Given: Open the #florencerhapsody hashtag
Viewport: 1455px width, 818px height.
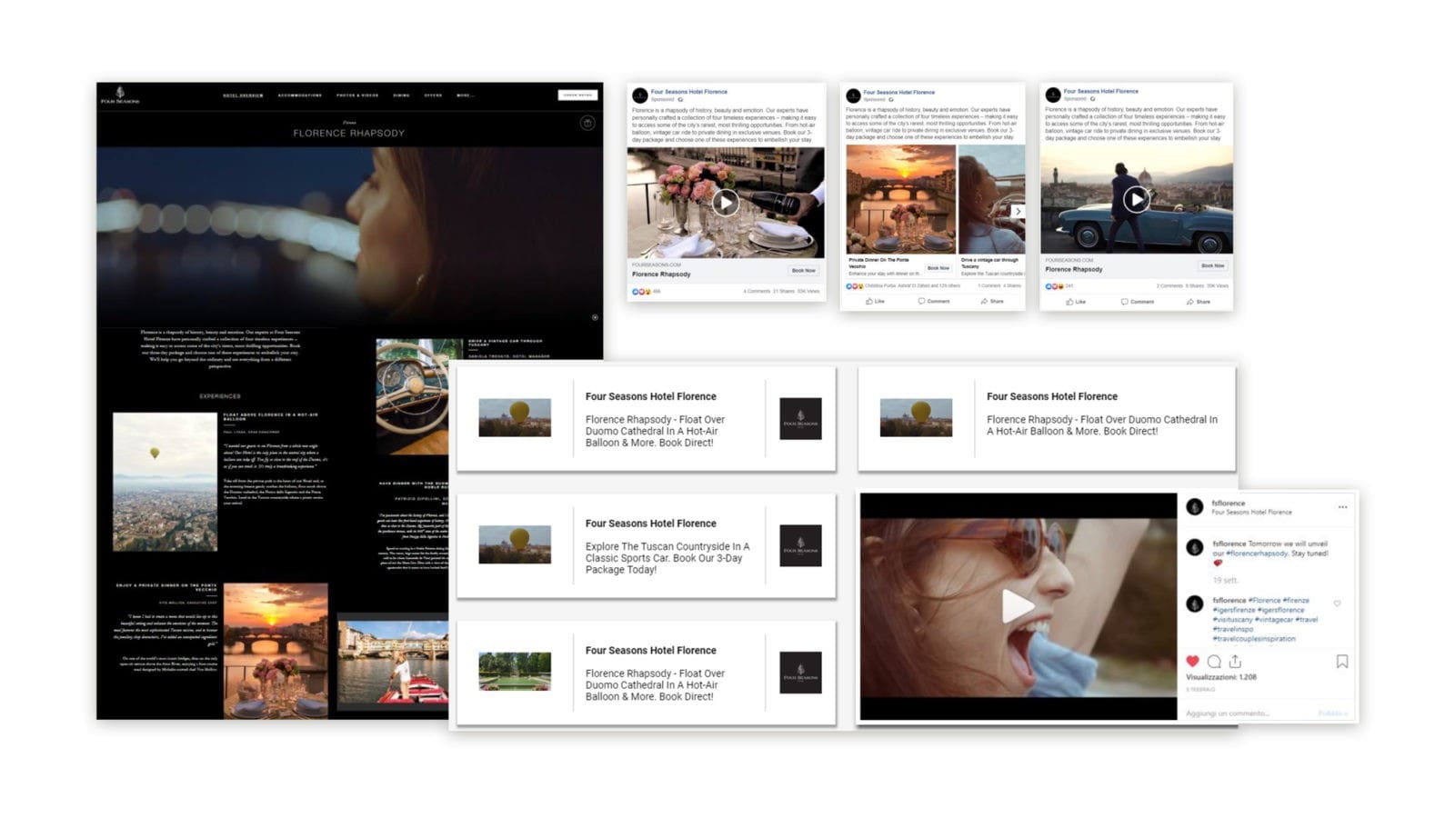Looking at the screenshot, I should 1257,553.
